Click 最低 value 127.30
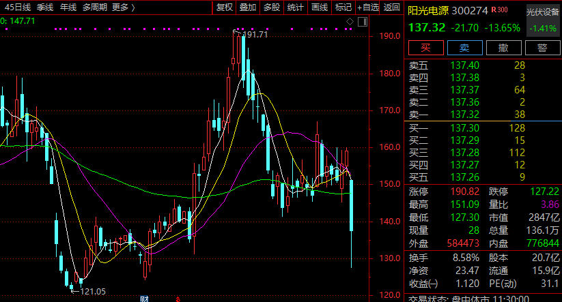The width and height of the screenshot is (562, 302). coord(464,217)
